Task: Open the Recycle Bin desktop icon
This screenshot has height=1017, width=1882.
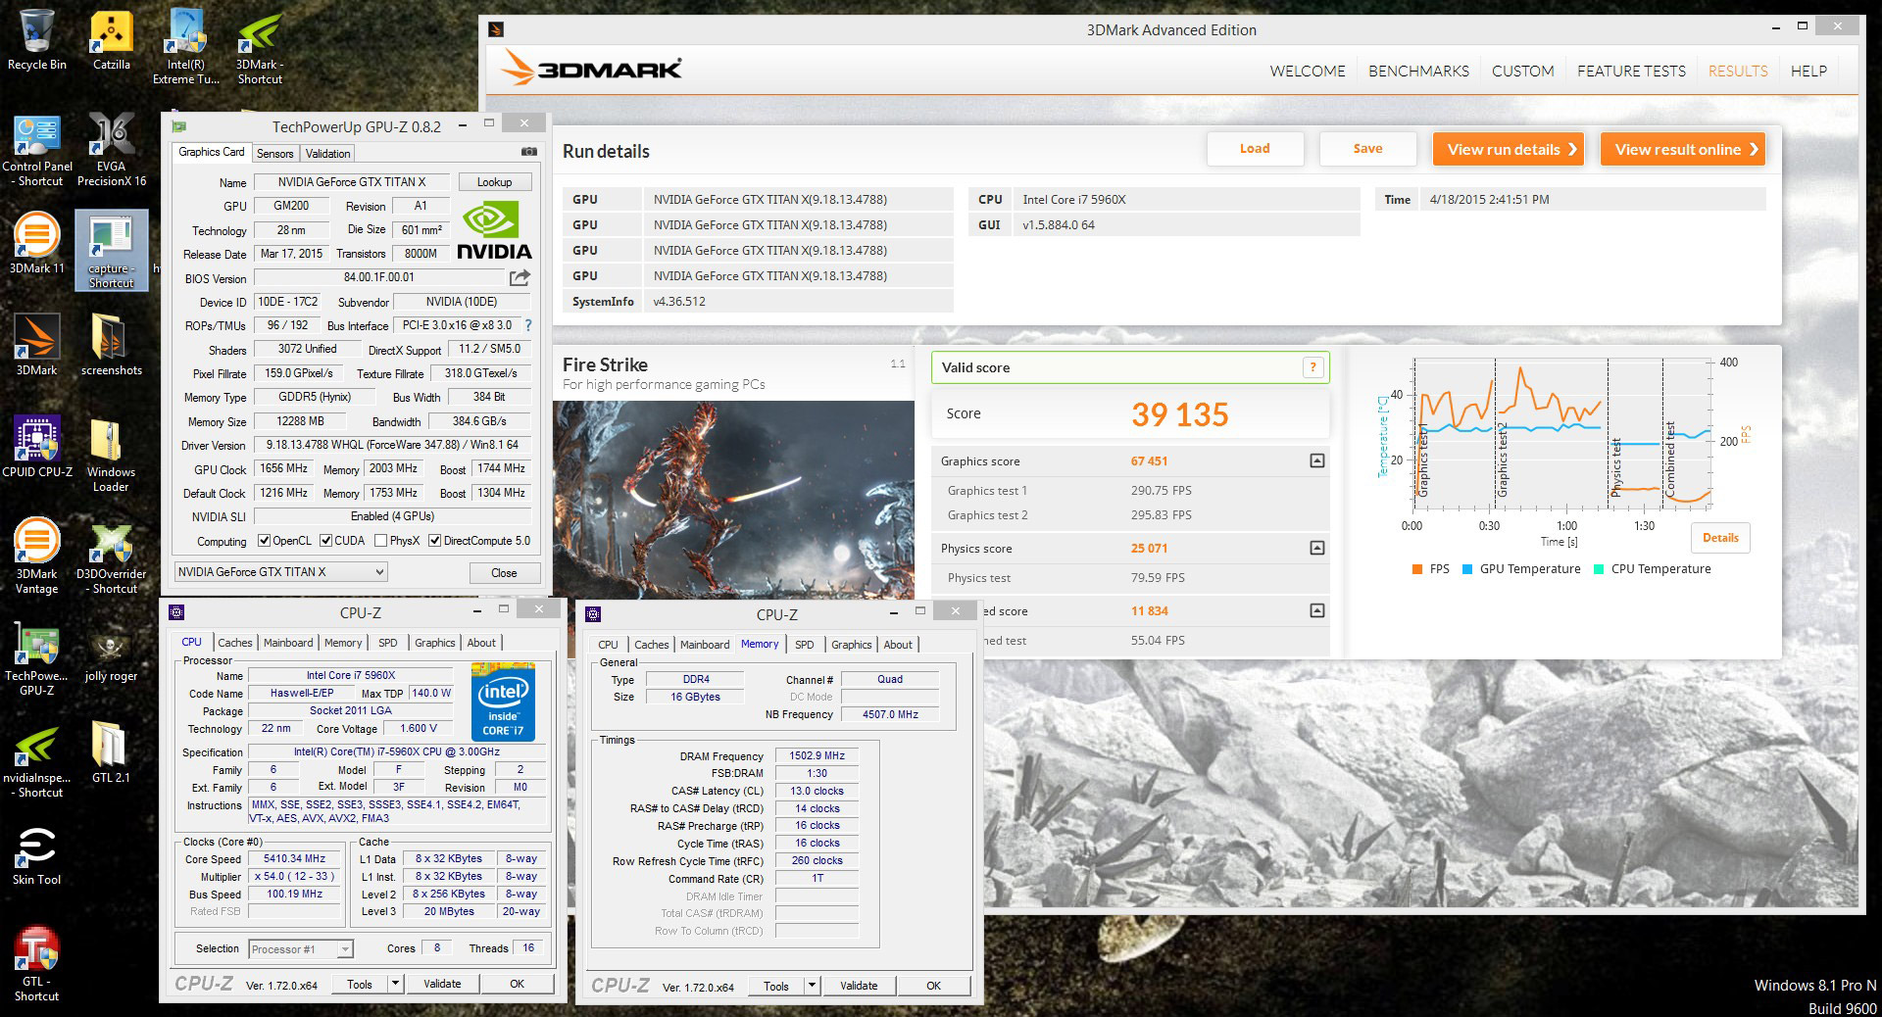Action: pos(36,39)
